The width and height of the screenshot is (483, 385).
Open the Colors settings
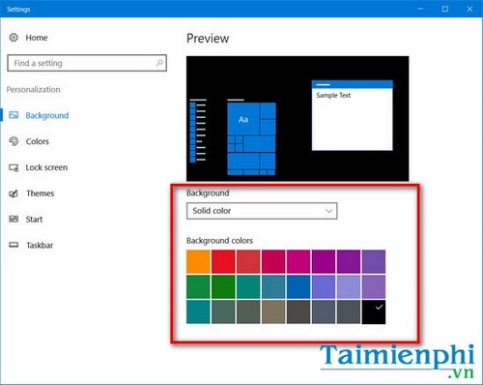click(38, 141)
